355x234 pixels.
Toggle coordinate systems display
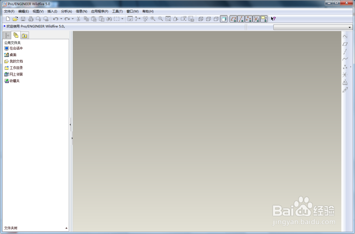tap(256, 19)
